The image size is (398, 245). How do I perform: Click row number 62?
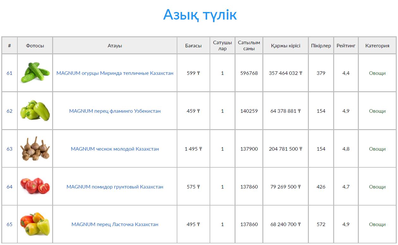9,111
